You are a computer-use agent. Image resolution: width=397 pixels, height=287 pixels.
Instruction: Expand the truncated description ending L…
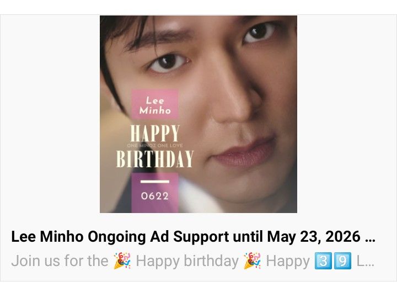pos(366,261)
